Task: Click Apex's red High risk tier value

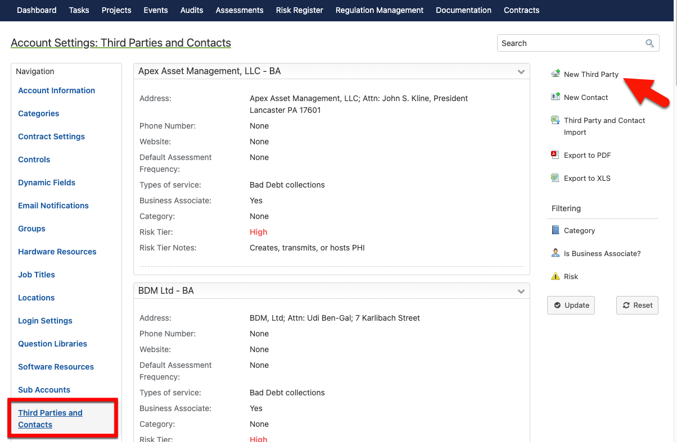Action: point(258,232)
